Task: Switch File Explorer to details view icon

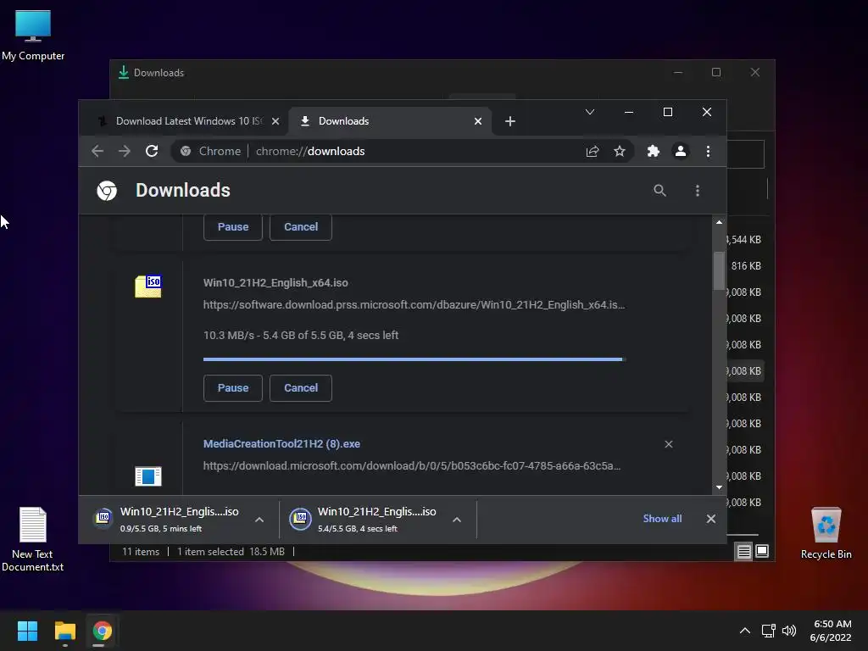Action: click(743, 551)
